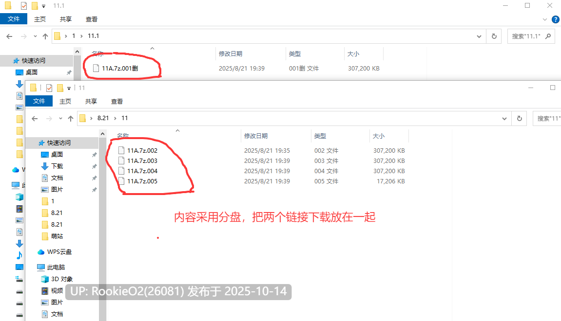Sort by 类型 column in the 11.1 window
This screenshot has height=321, width=561.
(x=295, y=54)
